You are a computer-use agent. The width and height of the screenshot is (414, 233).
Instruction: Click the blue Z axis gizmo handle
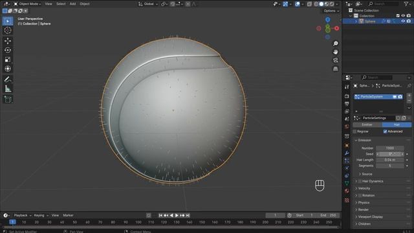point(328,19)
